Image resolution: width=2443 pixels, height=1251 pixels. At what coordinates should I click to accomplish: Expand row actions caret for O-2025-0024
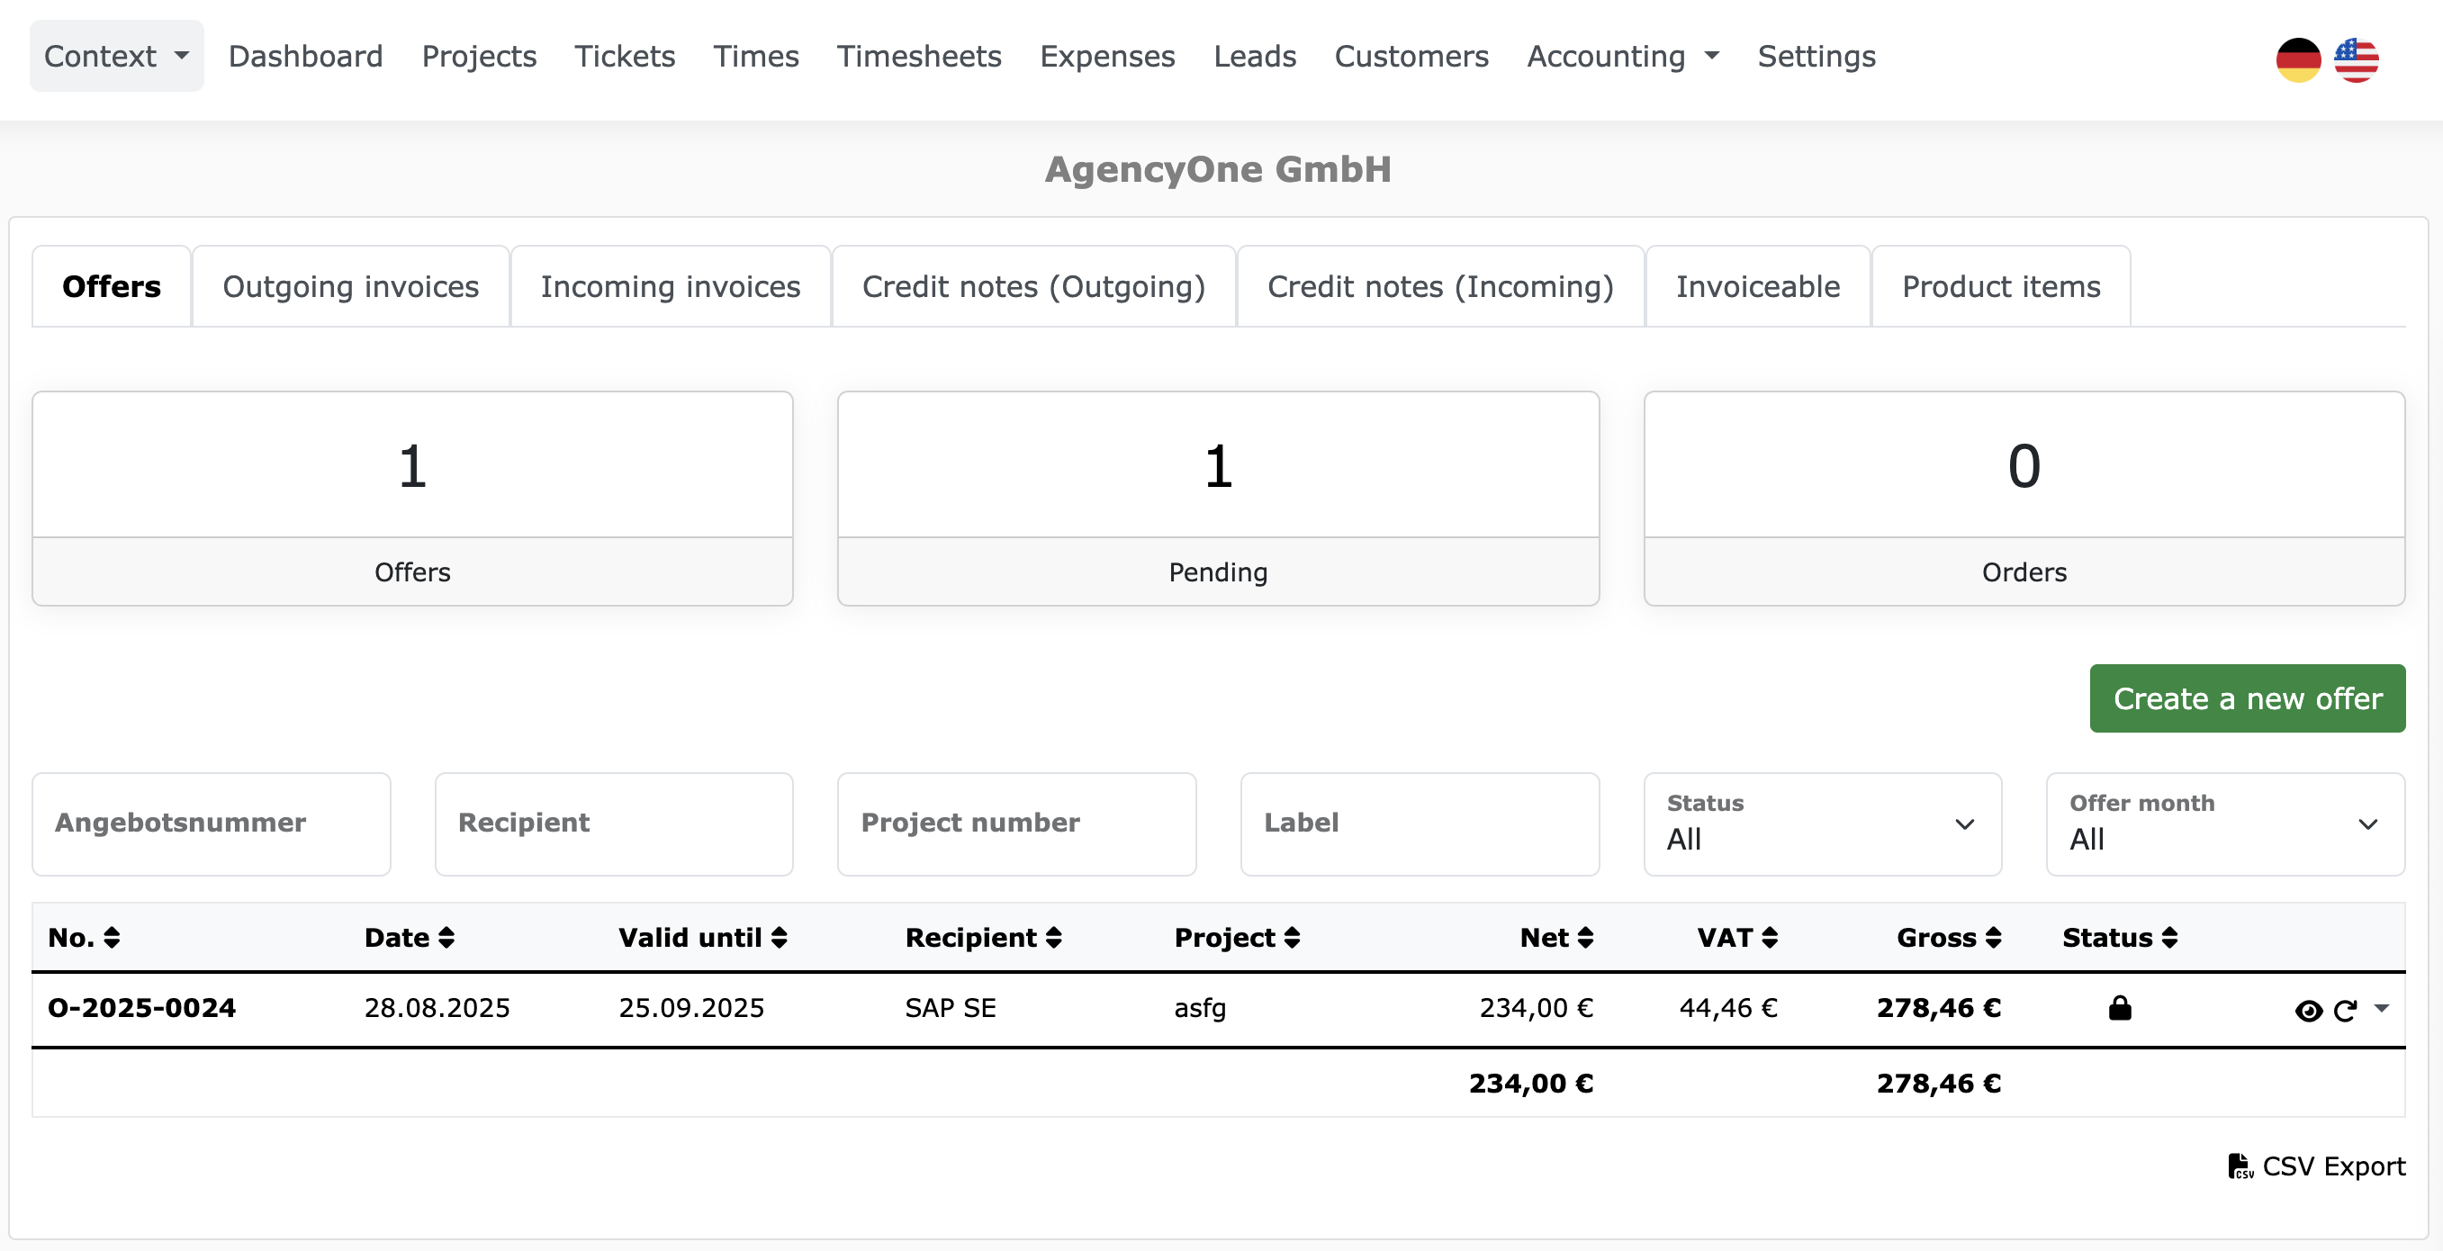tap(2382, 1009)
